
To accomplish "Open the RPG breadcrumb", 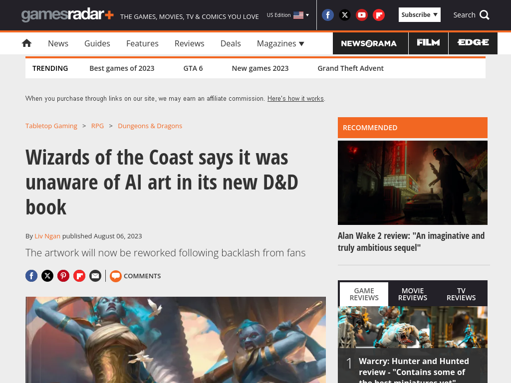I will [x=97, y=126].
